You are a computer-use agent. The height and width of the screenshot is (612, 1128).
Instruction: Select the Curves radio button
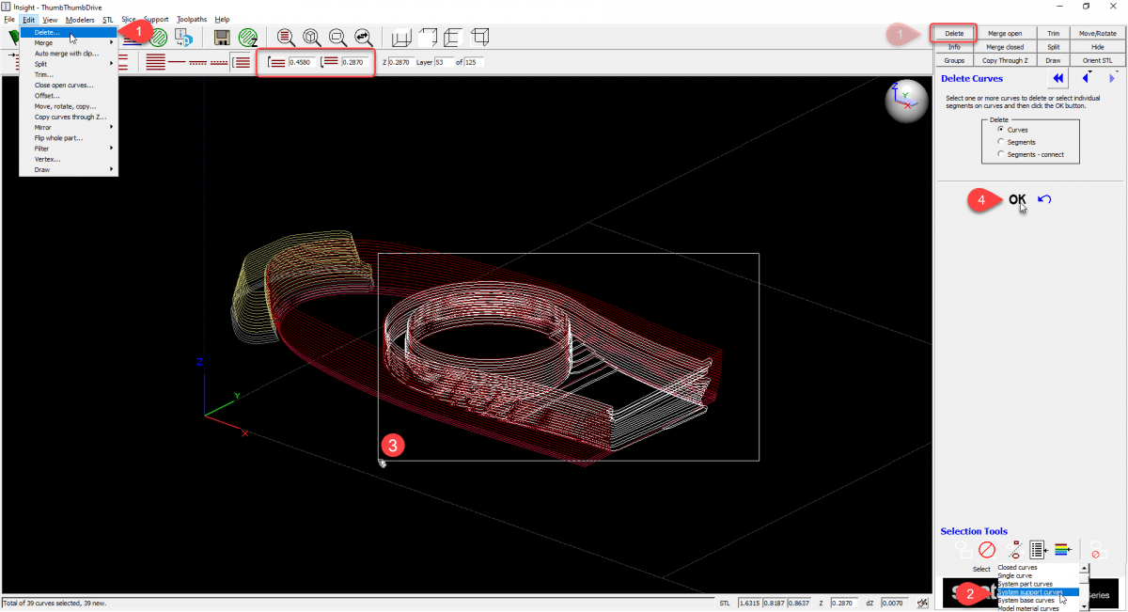[1000, 130]
